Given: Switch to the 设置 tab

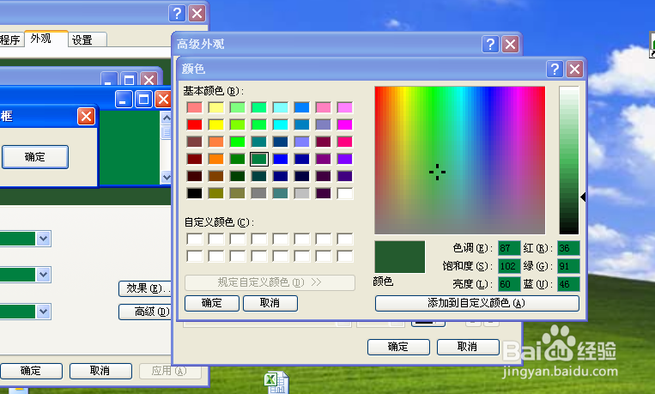Looking at the screenshot, I should click(88, 39).
